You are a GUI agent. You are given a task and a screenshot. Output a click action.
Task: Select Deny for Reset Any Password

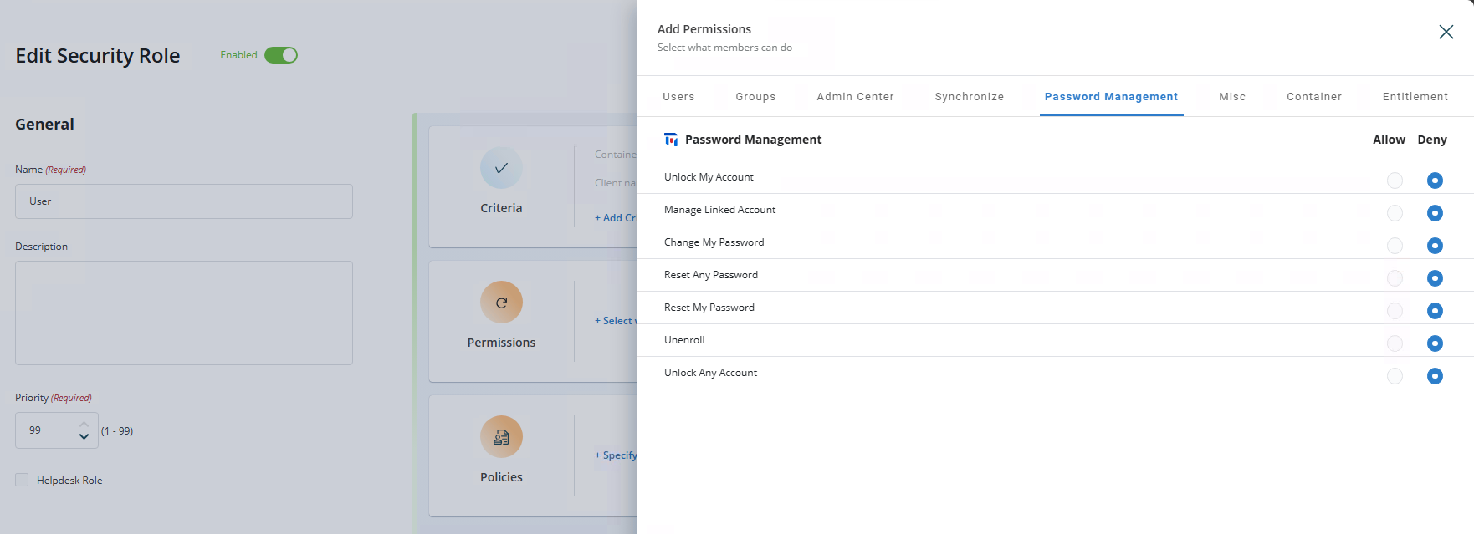(x=1435, y=278)
